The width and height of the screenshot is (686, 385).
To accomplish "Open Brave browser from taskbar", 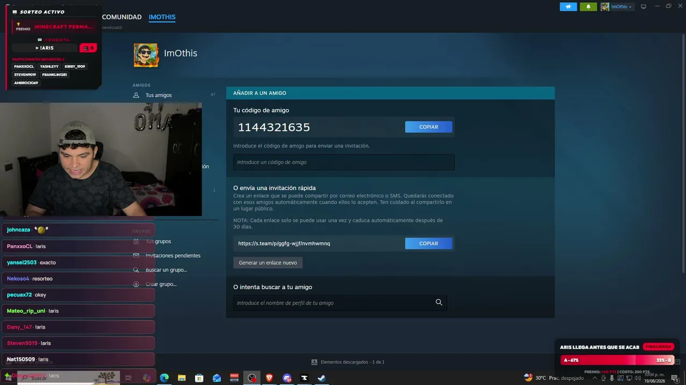I will click(x=269, y=378).
